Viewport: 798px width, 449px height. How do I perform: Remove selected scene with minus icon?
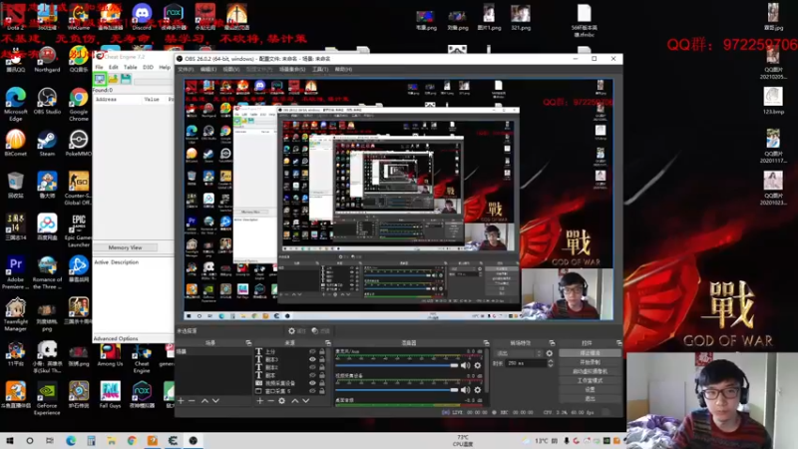click(192, 401)
